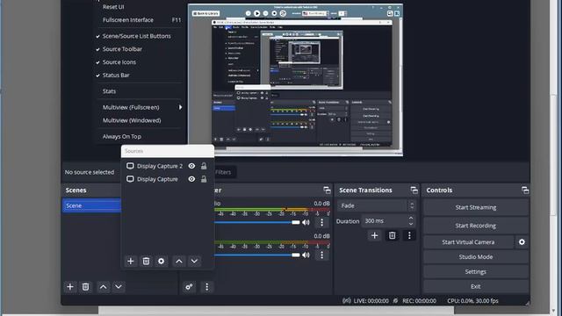
Task: Click the REC status icon
Action: pos(395,300)
